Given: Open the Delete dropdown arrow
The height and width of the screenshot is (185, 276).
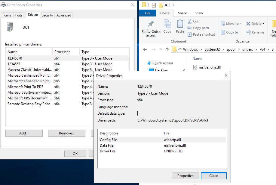Looking at the screenshot, I should point(264,24).
